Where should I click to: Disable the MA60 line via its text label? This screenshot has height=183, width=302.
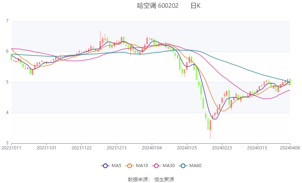coord(195,166)
